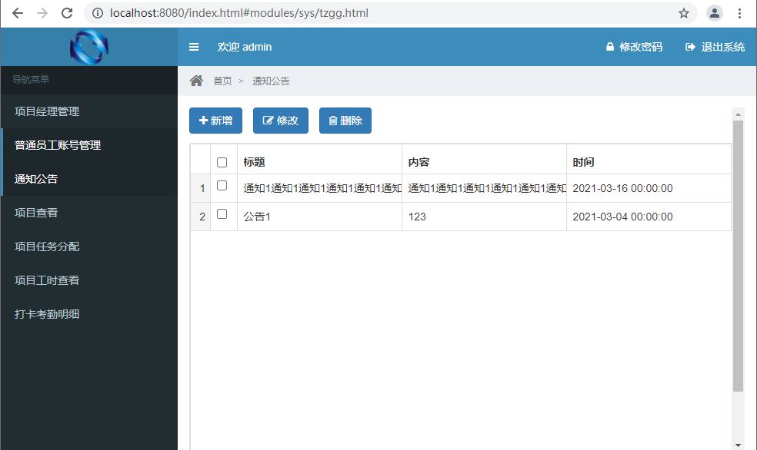Click the 2021-03-16 00:00:00 time cell

click(649, 188)
